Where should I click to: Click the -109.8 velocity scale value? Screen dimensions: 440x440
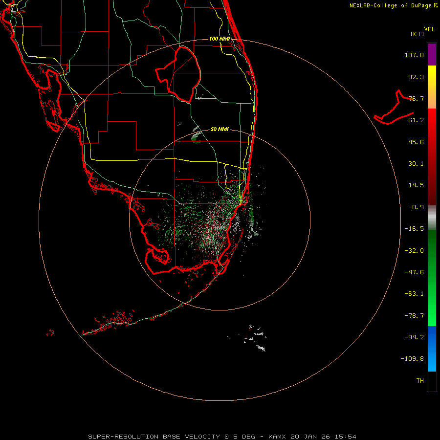pos(413,359)
